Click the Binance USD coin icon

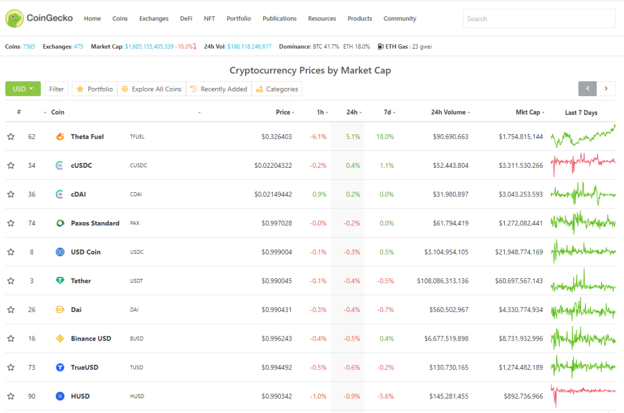(x=60, y=338)
